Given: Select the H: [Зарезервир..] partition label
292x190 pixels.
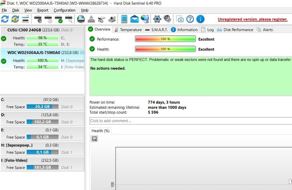Looking at the screenshot, I should click(x=17, y=145).
